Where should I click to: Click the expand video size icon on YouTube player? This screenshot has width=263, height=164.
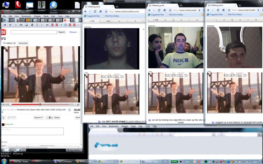coord(78,104)
